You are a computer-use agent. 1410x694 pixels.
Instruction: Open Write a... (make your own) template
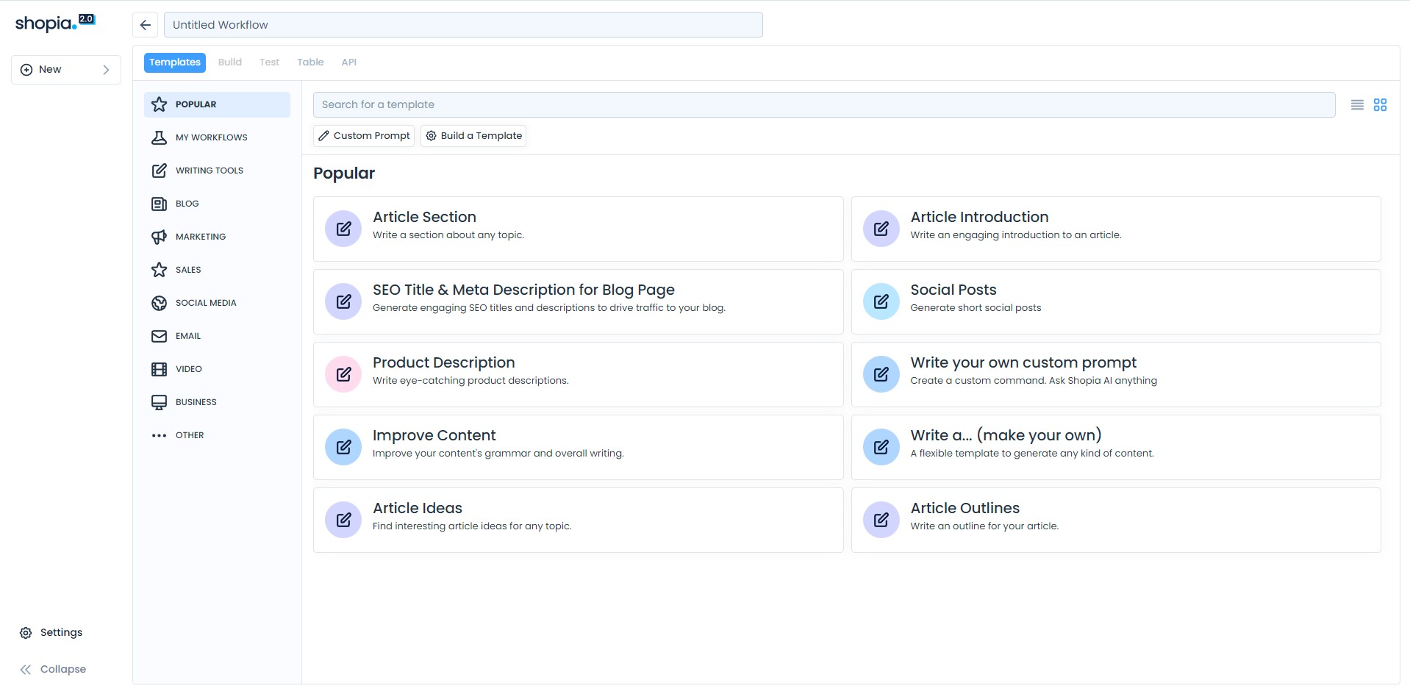pyautogui.click(x=1116, y=447)
